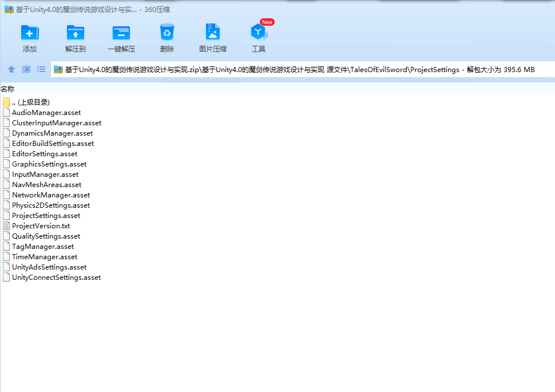Viewport: 555px width, 392px height.
Task: Click the archive path address field
Action: click(302, 69)
